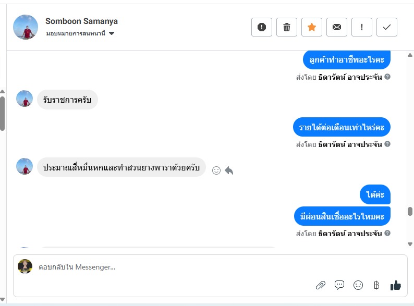The height and width of the screenshot is (306, 414).
Task: Click Somboon Samanya profile picture in header
Action: (26, 27)
